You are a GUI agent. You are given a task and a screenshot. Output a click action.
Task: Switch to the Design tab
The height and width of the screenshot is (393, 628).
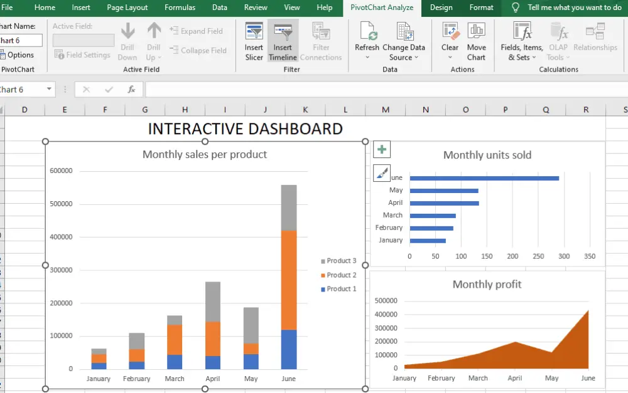coord(441,8)
